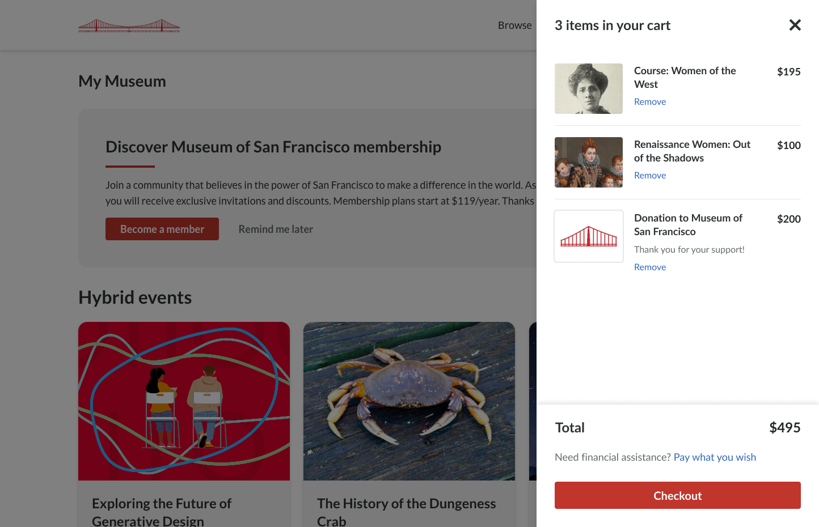The width and height of the screenshot is (819, 527).
Task: Close the shopping cart panel
Action: point(795,25)
